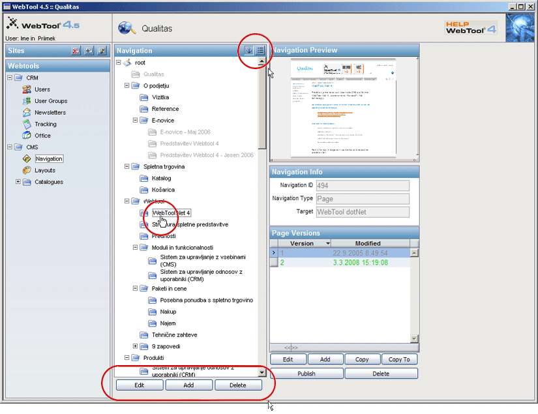Screen dimensions: 538x414
Task: Click the list view icon in Navigation header
Action: (x=260, y=50)
